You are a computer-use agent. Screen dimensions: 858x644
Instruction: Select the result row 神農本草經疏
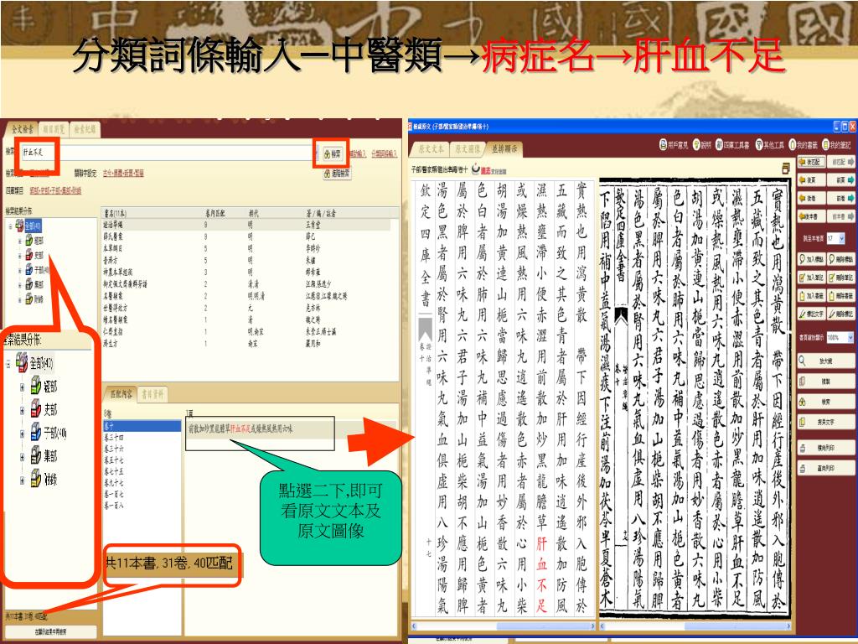tap(246, 273)
